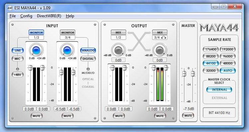Click MIX button for output 1/2
The width and height of the screenshot is (249, 132).
click(x=119, y=33)
